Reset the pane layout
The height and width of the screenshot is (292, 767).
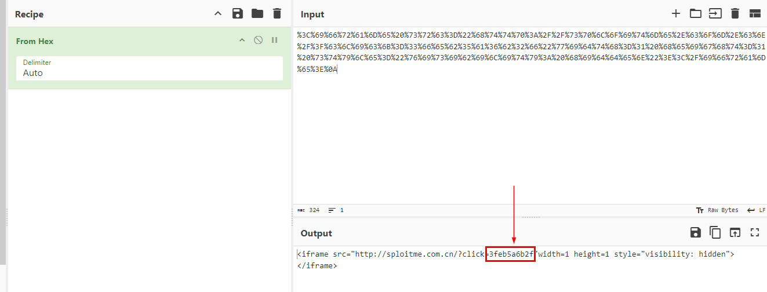click(x=754, y=13)
